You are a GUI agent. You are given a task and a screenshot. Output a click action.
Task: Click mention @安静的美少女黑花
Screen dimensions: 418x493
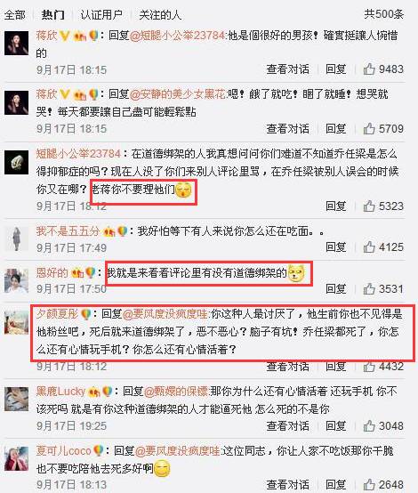click(x=178, y=94)
